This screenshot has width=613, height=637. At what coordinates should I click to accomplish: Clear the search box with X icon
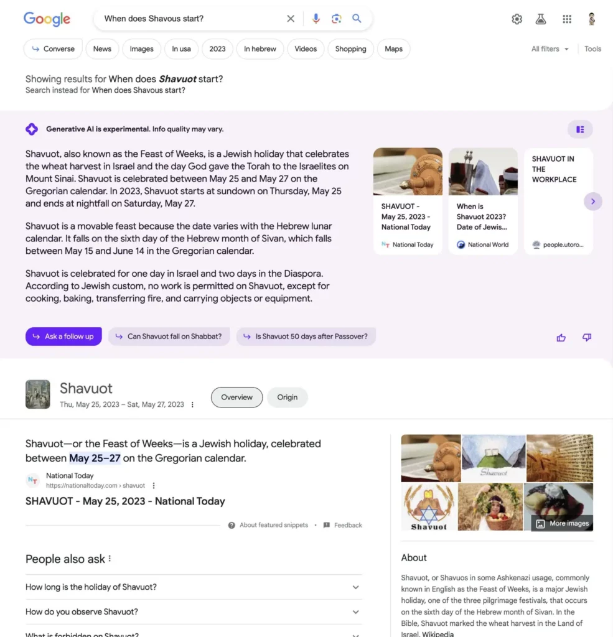tap(291, 19)
